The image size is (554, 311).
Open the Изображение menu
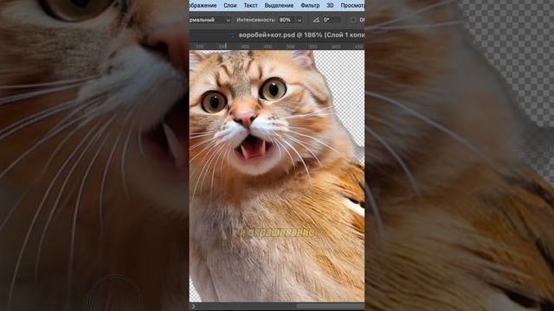click(203, 6)
